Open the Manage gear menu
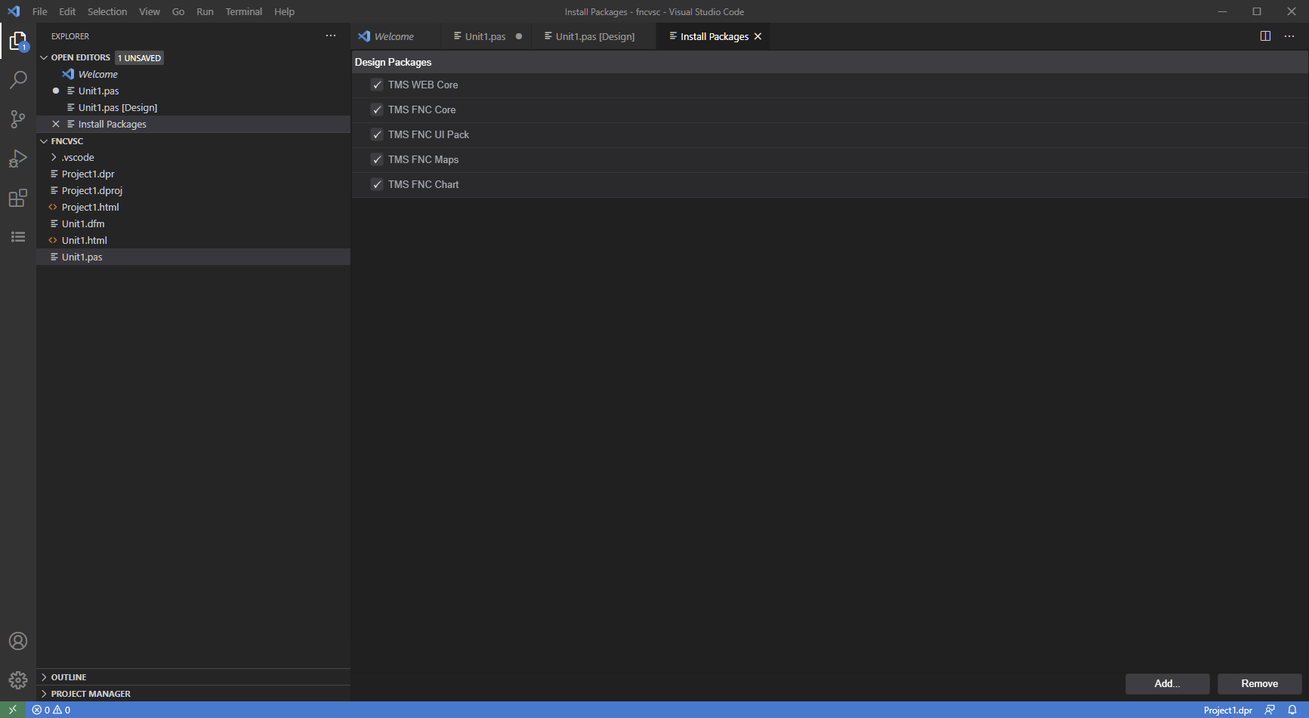Screen dimensions: 1309x718 pos(18,680)
